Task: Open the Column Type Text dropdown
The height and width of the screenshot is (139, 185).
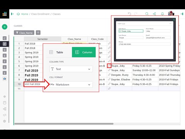Action: (71, 69)
